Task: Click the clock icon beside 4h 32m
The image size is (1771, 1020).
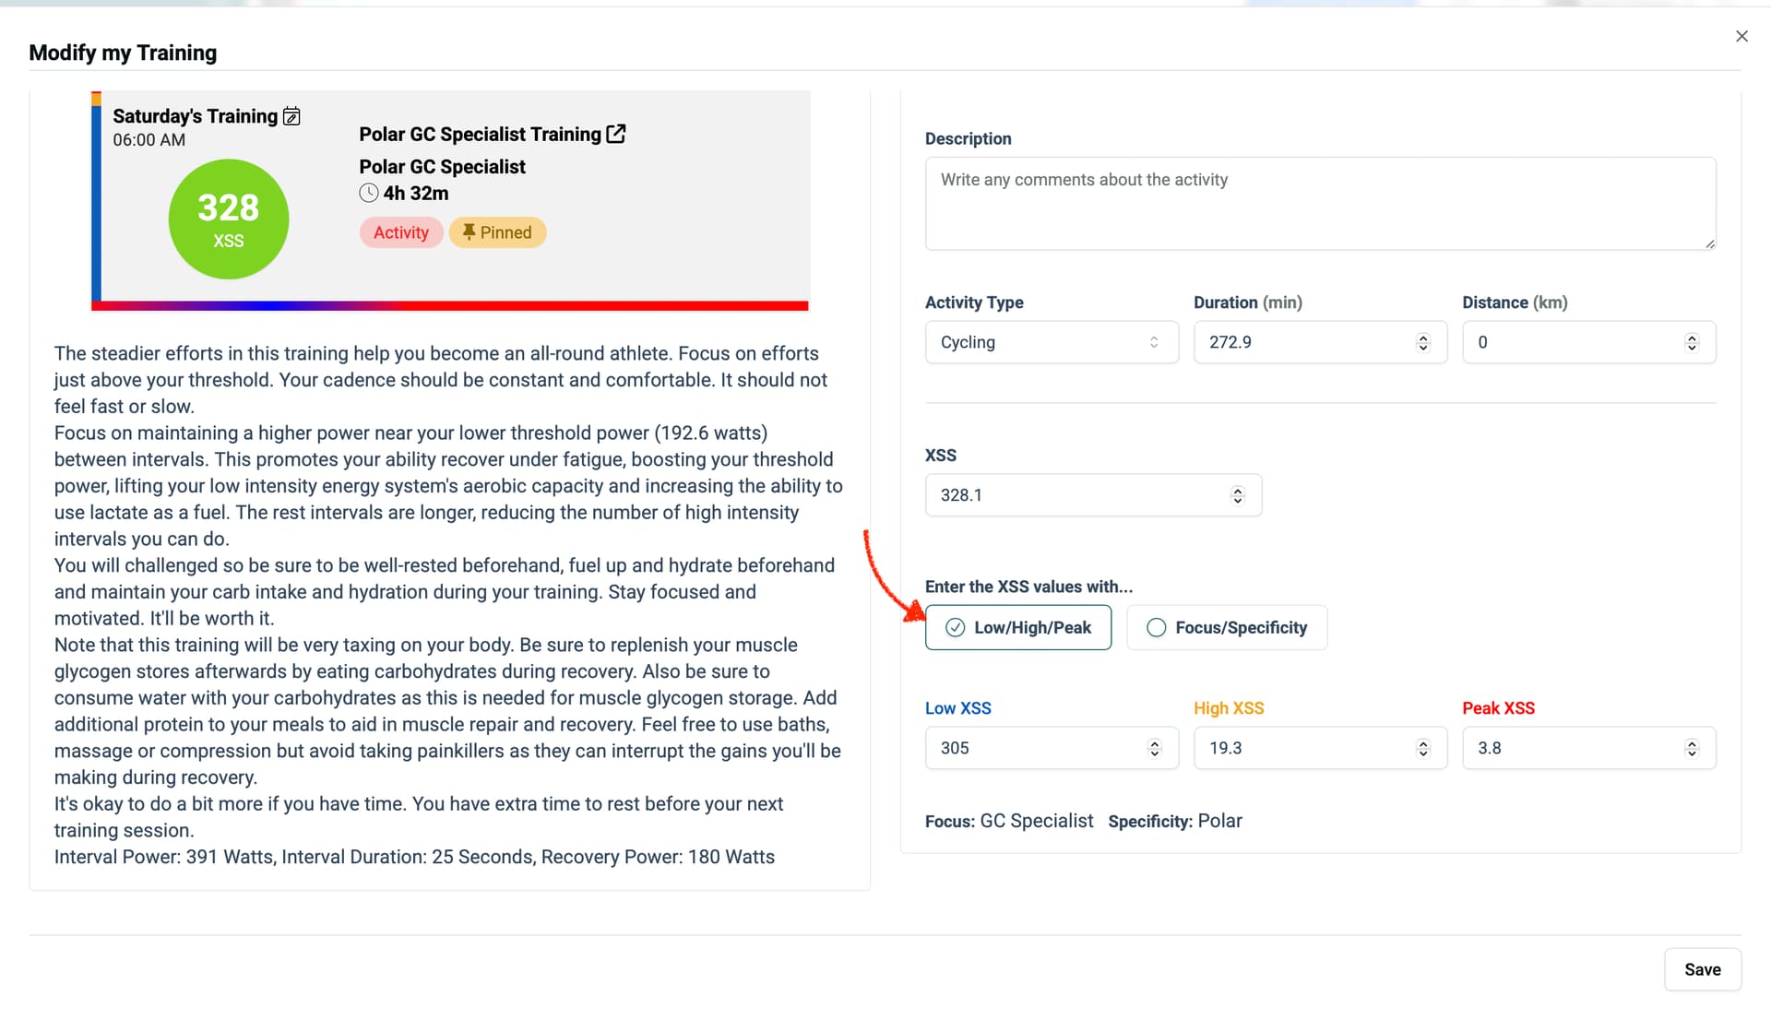Action: 369,193
